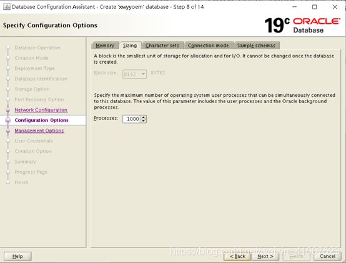Increase Processes with up spinner arrow

coord(144,117)
